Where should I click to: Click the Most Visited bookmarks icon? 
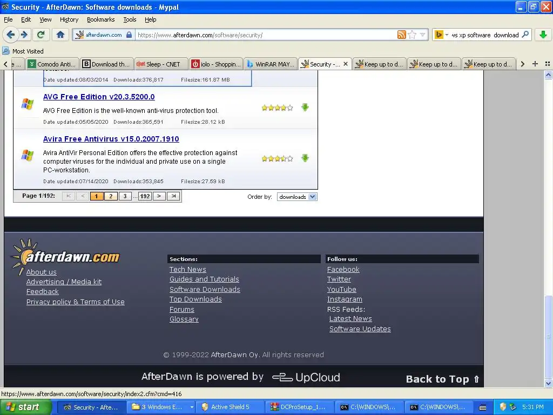[x=5, y=51]
